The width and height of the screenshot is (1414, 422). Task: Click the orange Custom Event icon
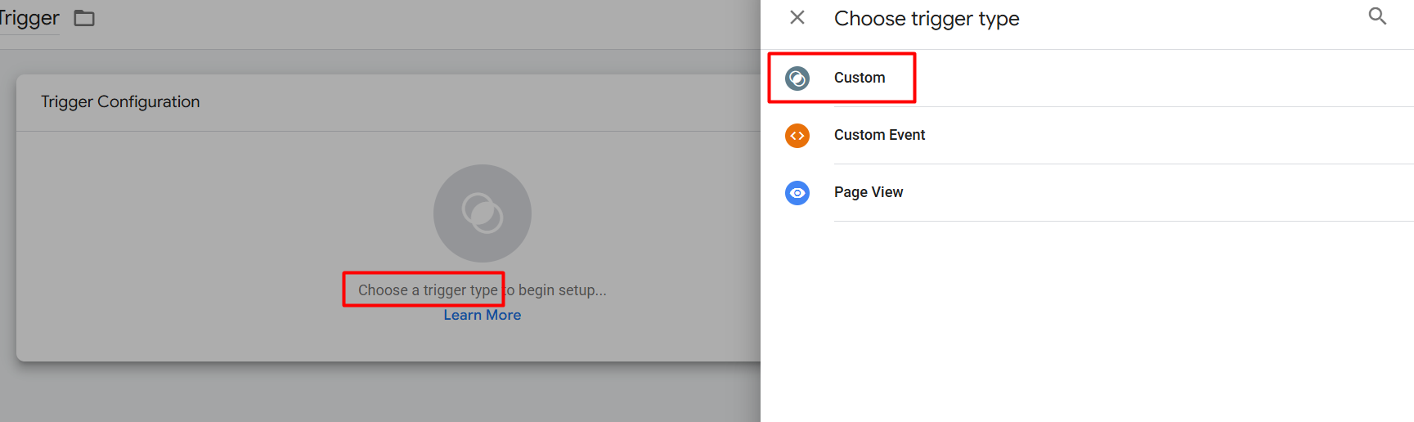pyautogui.click(x=797, y=135)
